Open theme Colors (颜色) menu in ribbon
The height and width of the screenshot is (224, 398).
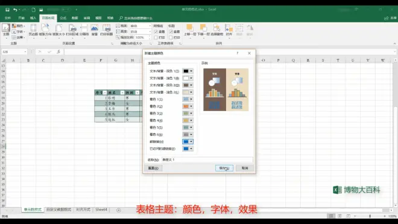click(x=19, y=26)
